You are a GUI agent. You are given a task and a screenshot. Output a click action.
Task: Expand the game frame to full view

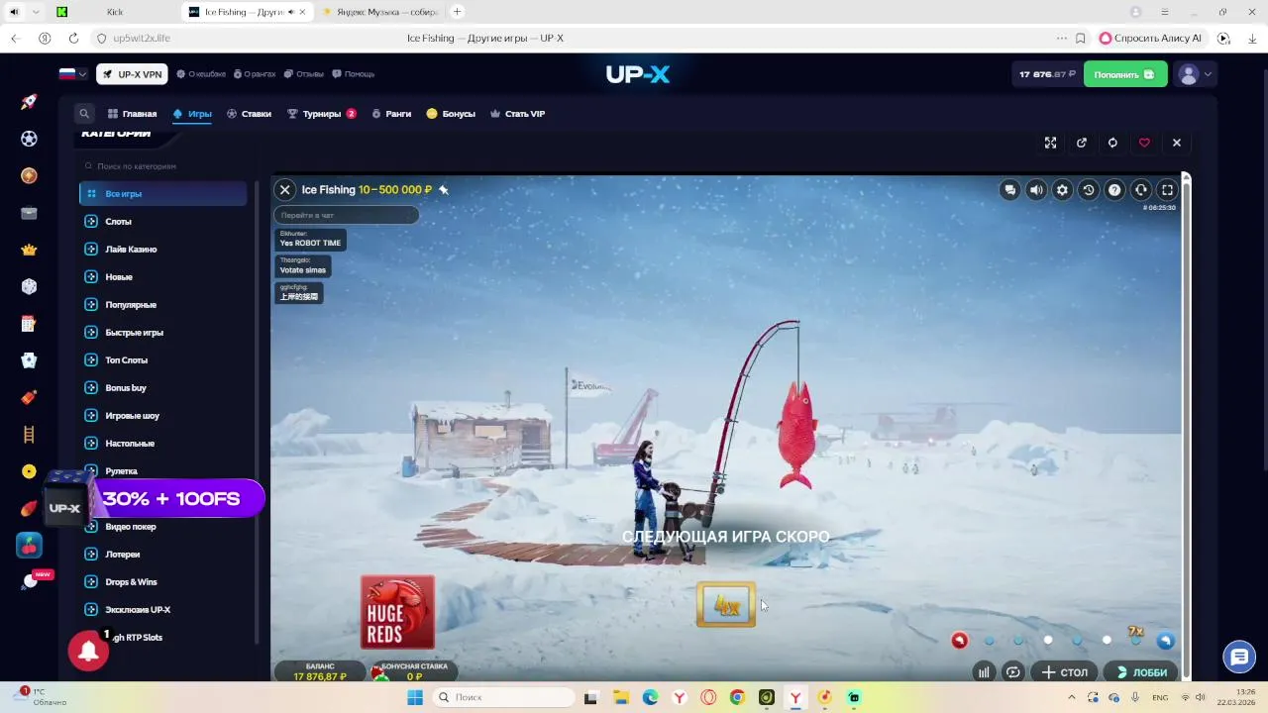tap(1050, 143)
